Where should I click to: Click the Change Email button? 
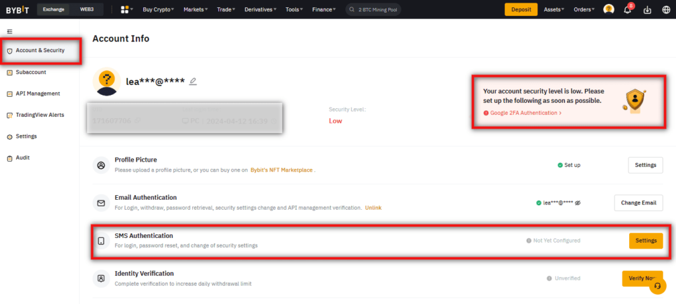(x=638, y=203)
